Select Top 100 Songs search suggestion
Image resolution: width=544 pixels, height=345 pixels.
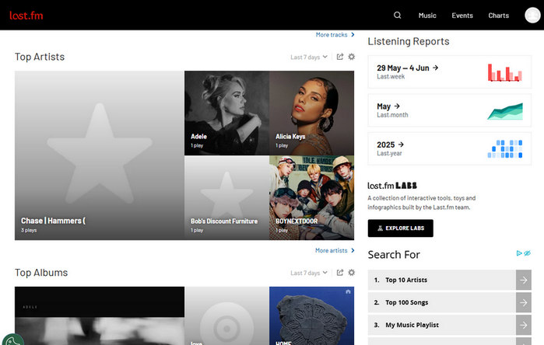tap(441, 302)
